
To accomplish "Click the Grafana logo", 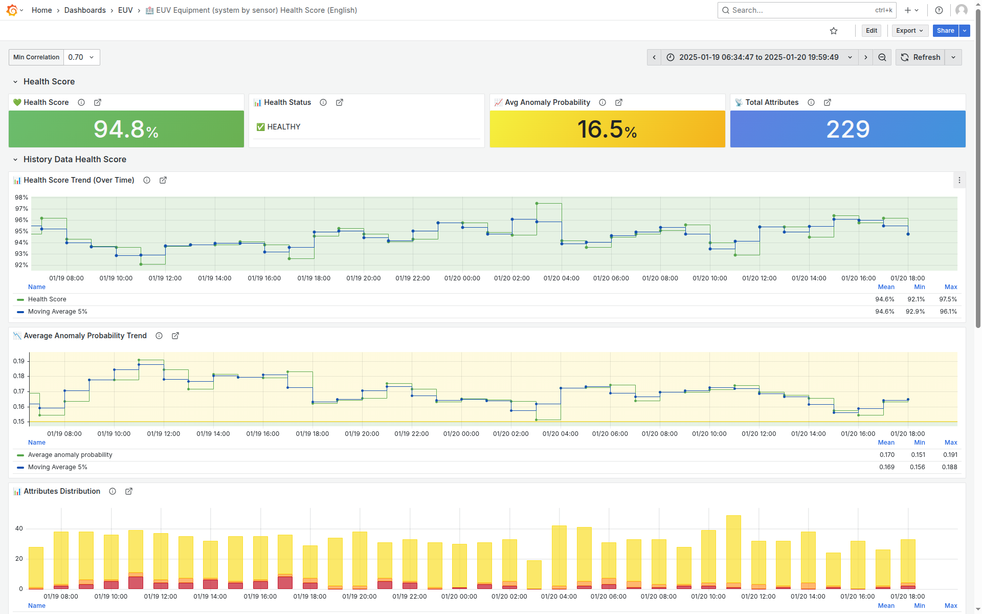I will [12, 10].
